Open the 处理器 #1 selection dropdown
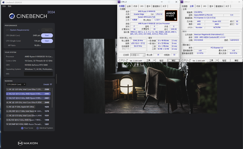243x149 pixels. [138, 55]
